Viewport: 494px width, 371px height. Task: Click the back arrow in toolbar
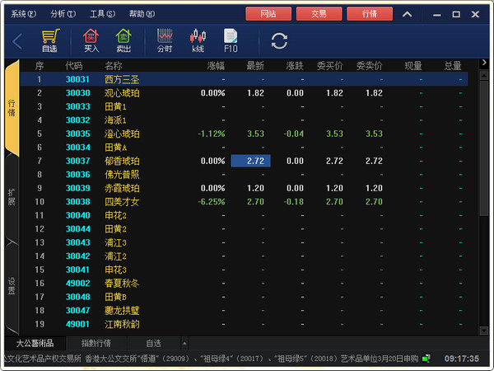click(17, 41)
